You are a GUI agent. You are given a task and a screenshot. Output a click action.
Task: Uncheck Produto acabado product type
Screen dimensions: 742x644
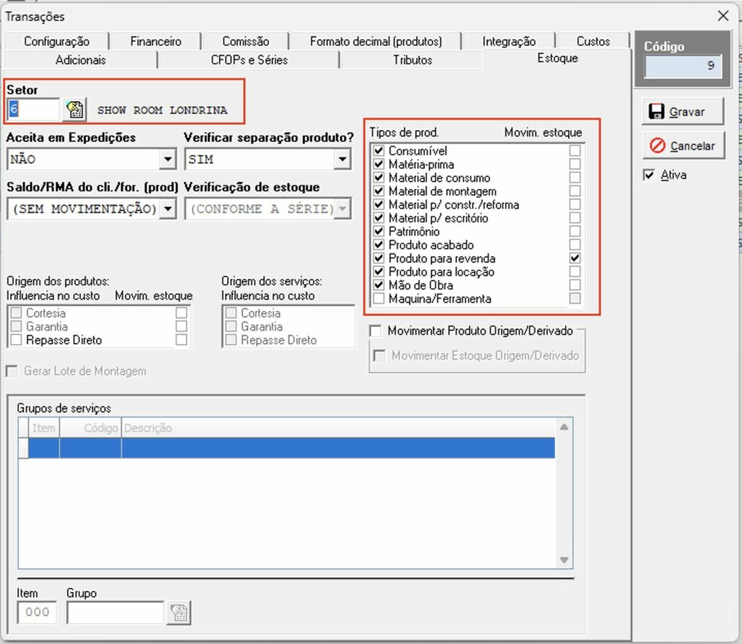[x=378, y=245]
